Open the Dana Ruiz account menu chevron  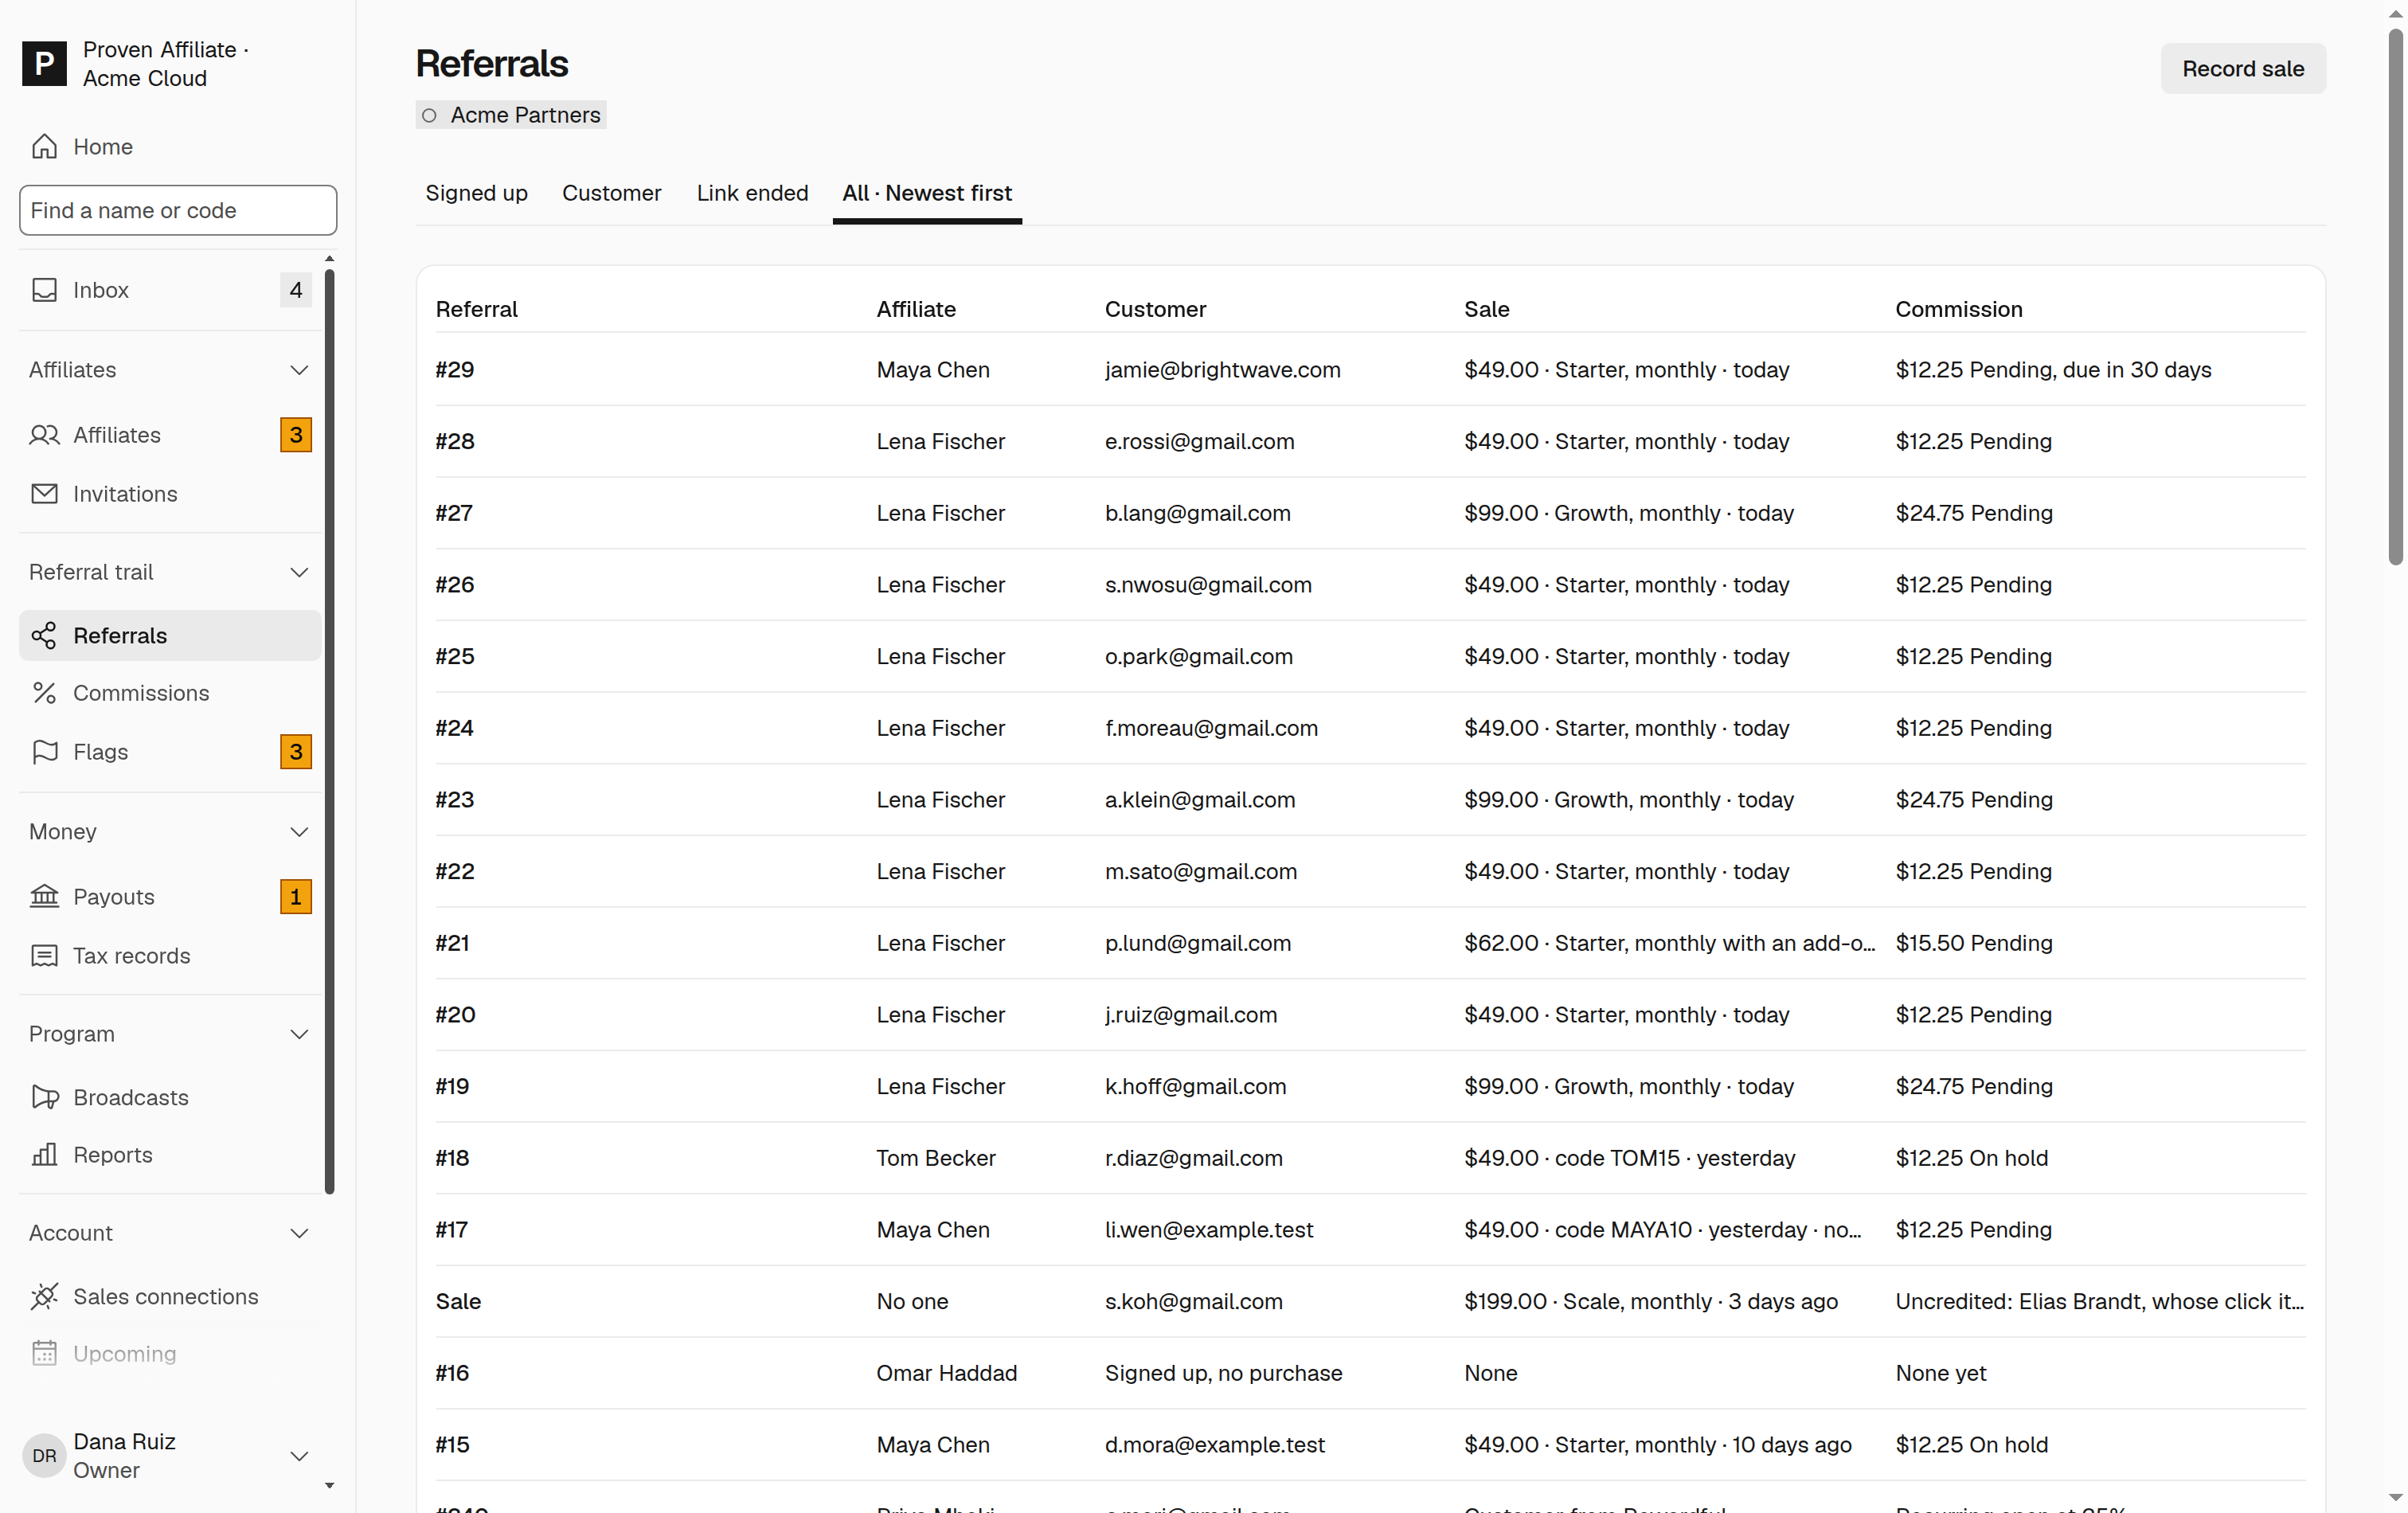pyautogui.click(x=299, y=1456)
